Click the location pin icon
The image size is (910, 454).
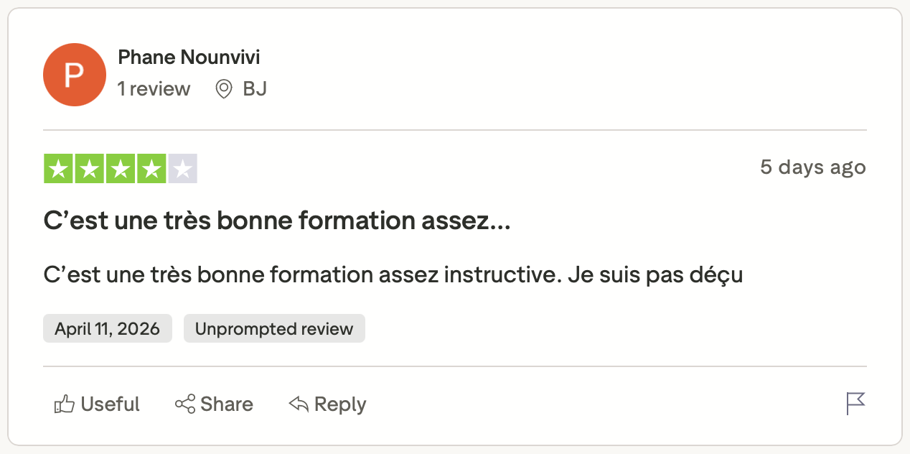coord(224,89)
